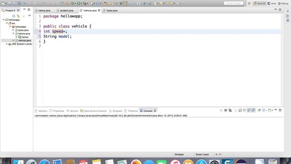Expand JRE System Library node

click(x=7, y=44)
